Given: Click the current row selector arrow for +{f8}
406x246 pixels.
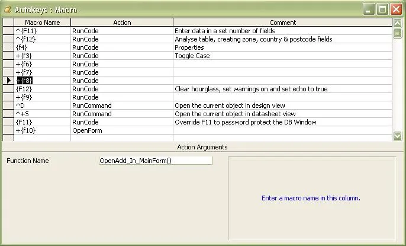Looking at the screenshot, I should point(8,81).
